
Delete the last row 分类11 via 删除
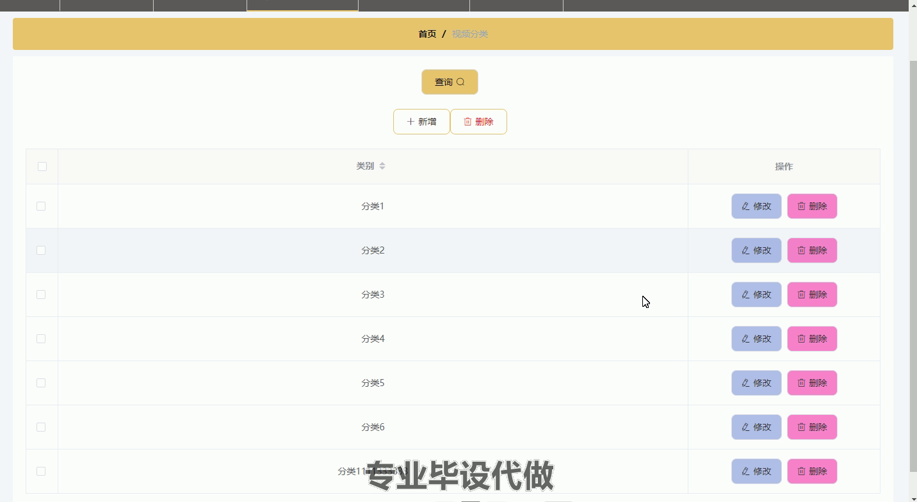[812, 471]
